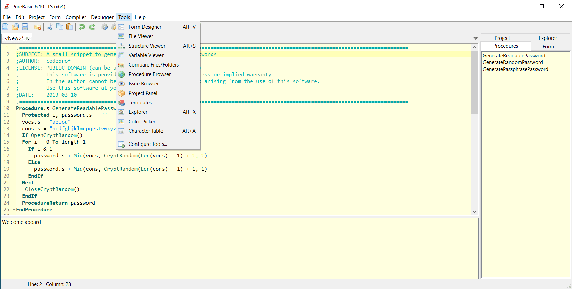Click the Explorer menu icon
This screenshot has height=289, width=572.
click(x=121, y=112)
